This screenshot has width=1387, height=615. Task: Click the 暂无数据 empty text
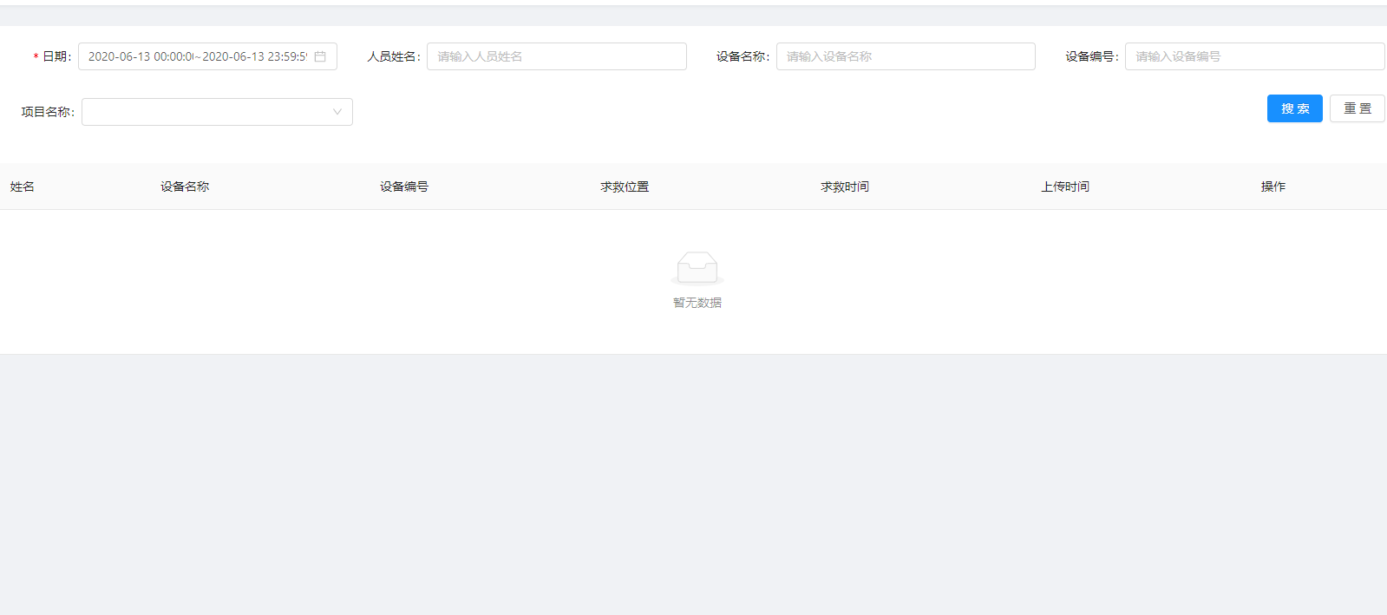pos(697,303)
